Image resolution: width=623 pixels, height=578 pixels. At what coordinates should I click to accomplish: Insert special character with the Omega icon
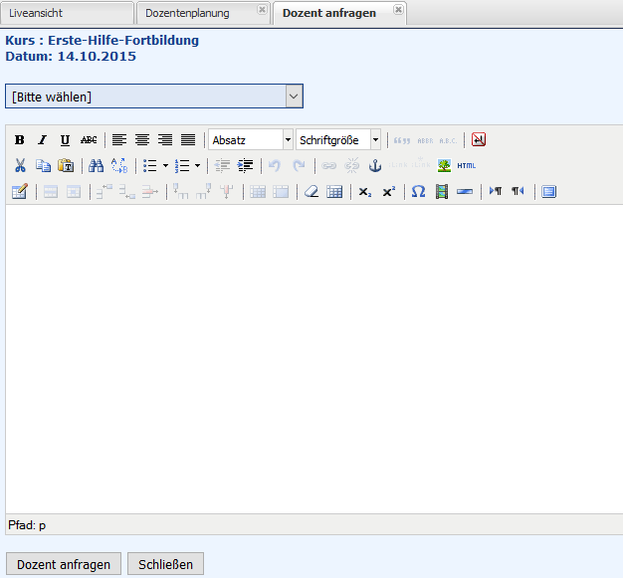coord(418,191)
